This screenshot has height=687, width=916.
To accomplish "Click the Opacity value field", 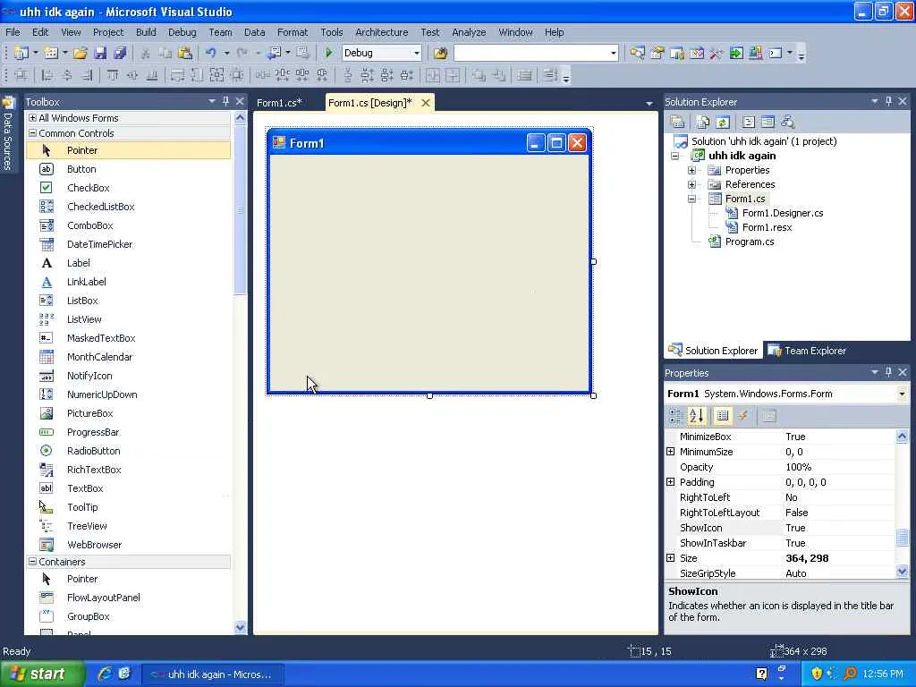I will pos(839,467).
